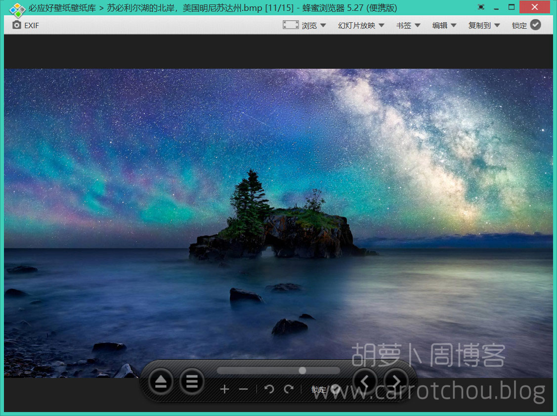The width and height of the screenshot is (557, 416).
Task: Go to the next image
Action: [396, 382]
